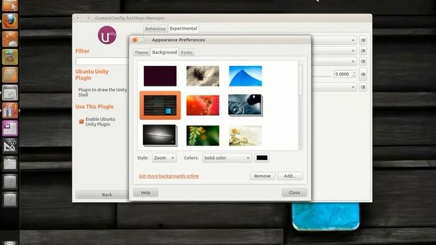436x245 pixels.
Task: Click the lower question-mark launcher icon
Action: pyautogui.click(x=10, y=199)
